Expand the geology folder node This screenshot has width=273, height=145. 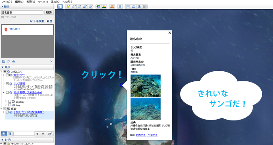[6, 101]
